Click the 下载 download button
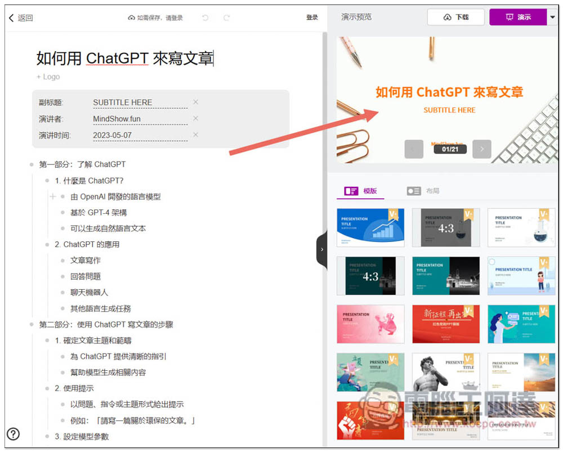 pos(455,17)
